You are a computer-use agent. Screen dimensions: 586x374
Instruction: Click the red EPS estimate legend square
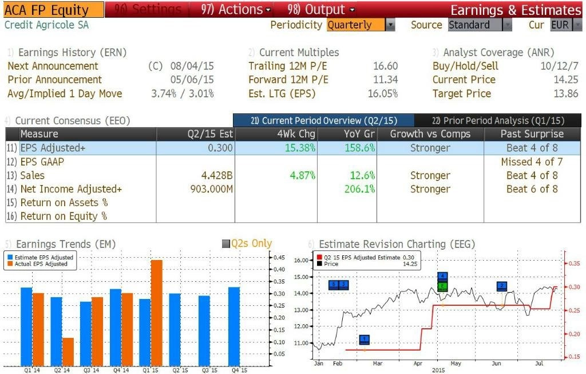click(x=319, y=257)
